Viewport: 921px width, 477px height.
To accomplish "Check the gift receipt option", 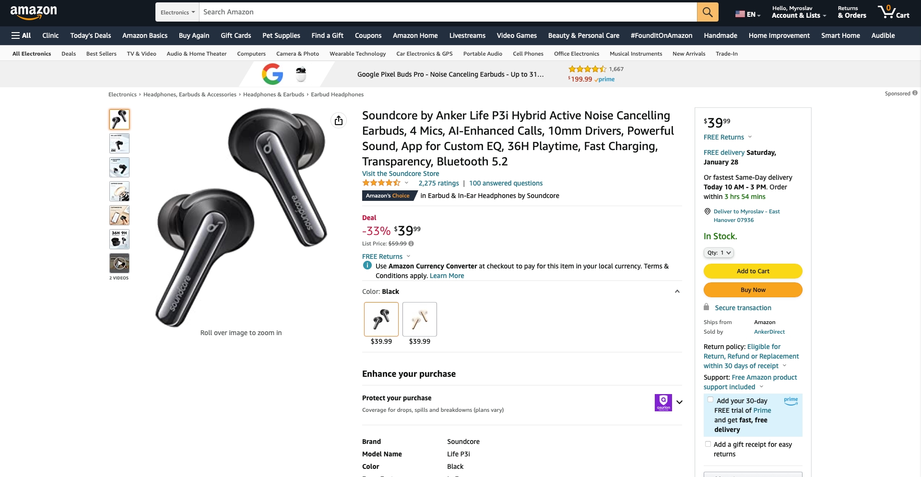I will (708, 444).
